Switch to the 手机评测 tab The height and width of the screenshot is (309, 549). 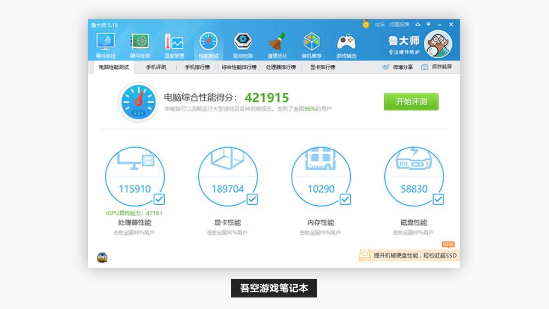tap(156, 67)
